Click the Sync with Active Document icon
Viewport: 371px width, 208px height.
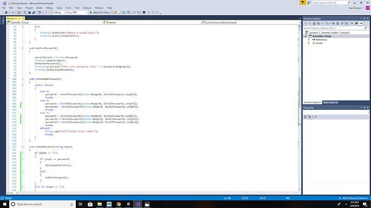click(x=333, y=24)
